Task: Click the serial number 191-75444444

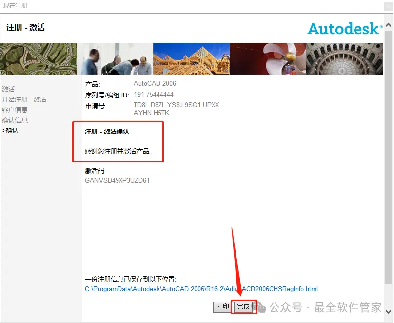Action: (x=154, y=95)
